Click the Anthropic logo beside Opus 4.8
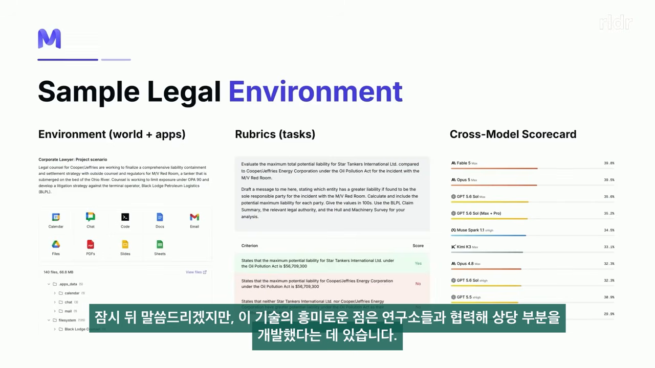The image size is (655, 368). pyautogui.click(x=453, y=264)
